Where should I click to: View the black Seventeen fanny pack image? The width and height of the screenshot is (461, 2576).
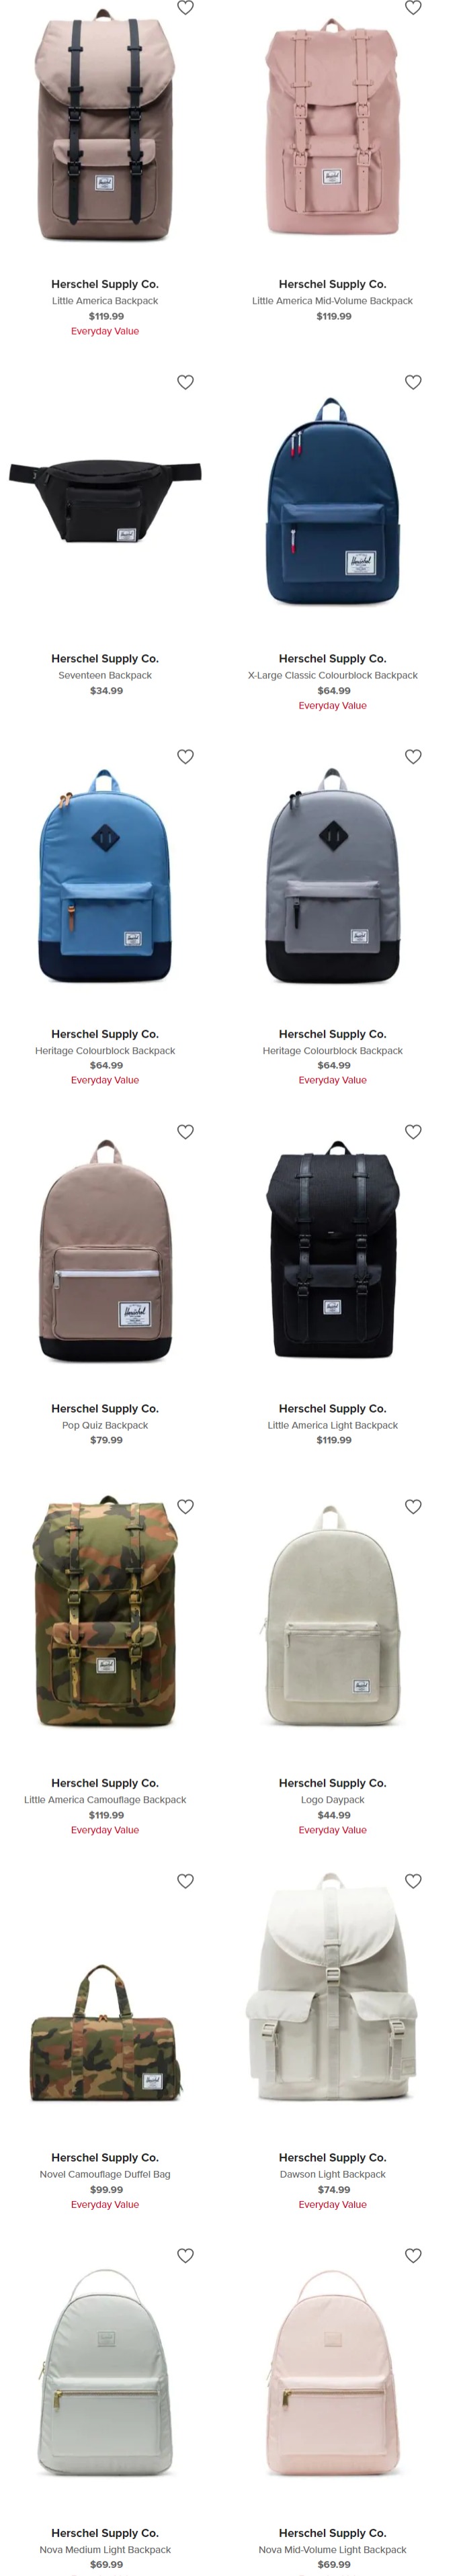tap(105, 500)
